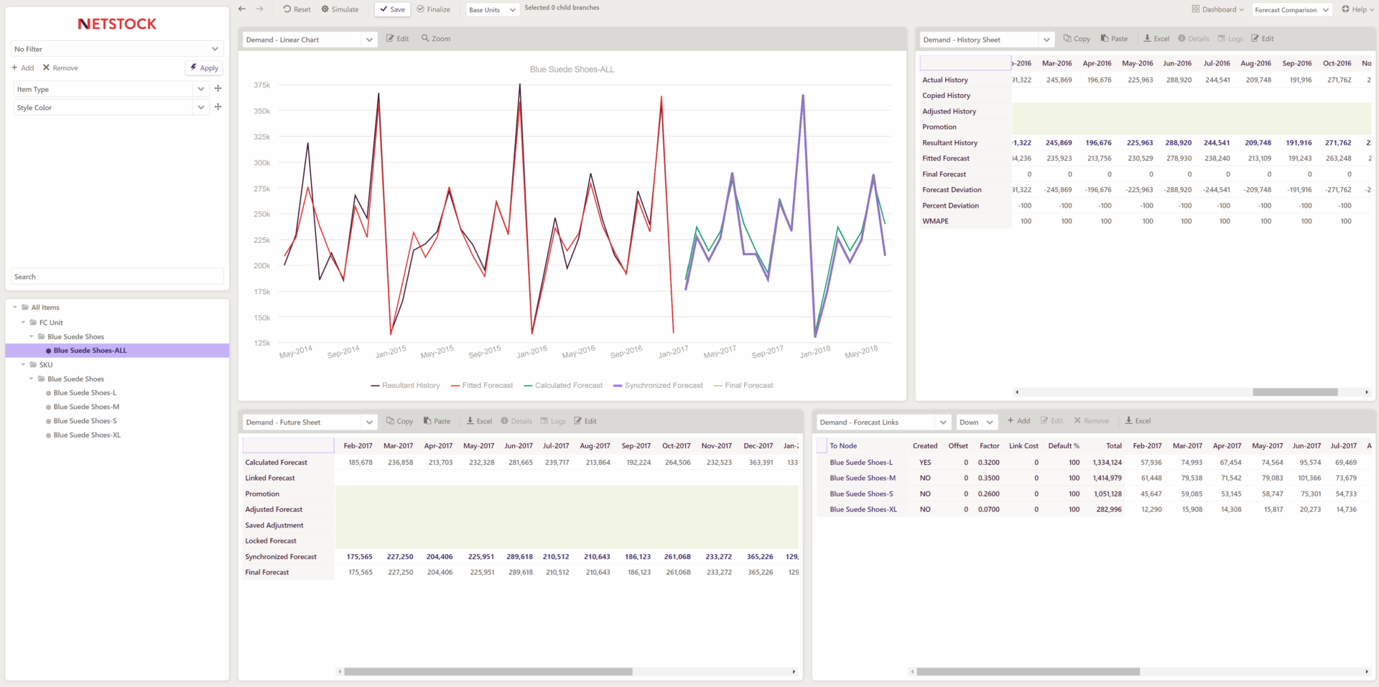
Task: Click Copy in the History Sheet toolbar
Action: (x=1077, y=39)
